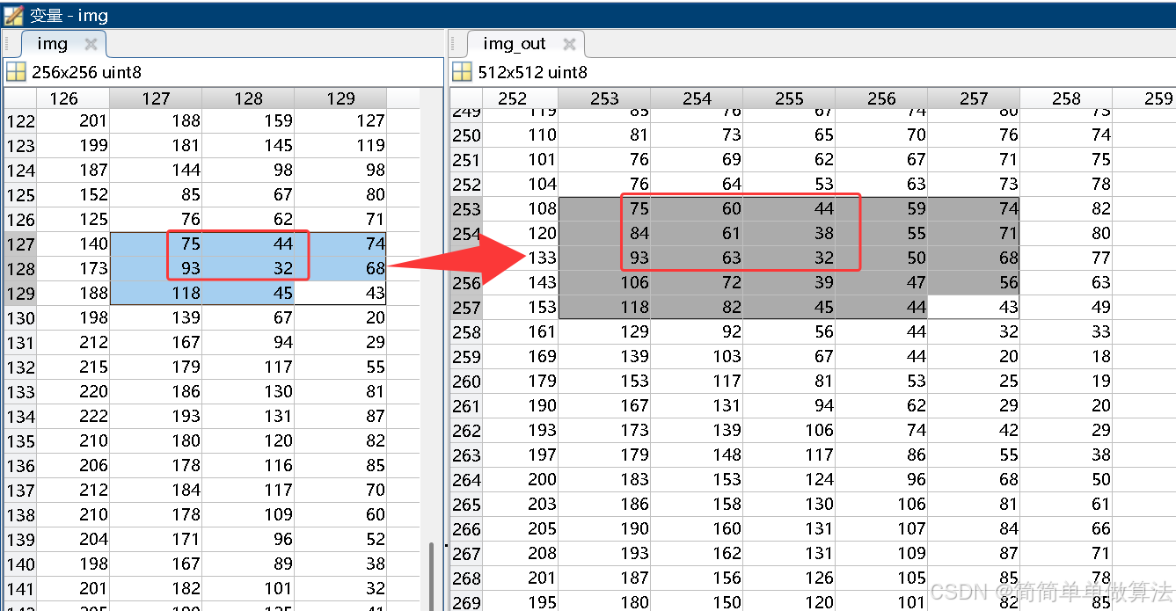Viewport: 1176px width, 611px height.
Task: Select cell 159 in img row 122
Action: click(248, 120)
